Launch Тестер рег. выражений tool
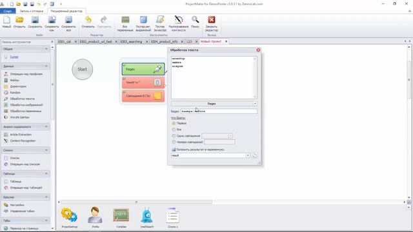This screenshot has height=232, width=413. [x=143, y=24]
